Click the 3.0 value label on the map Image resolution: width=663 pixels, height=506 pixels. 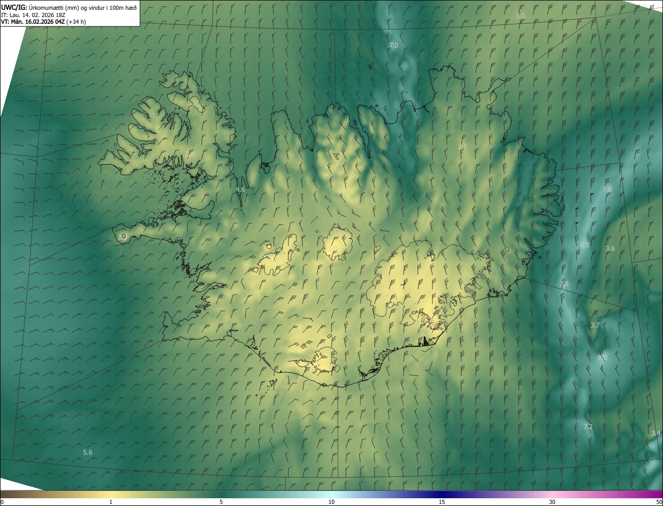(x=520, y=16)
